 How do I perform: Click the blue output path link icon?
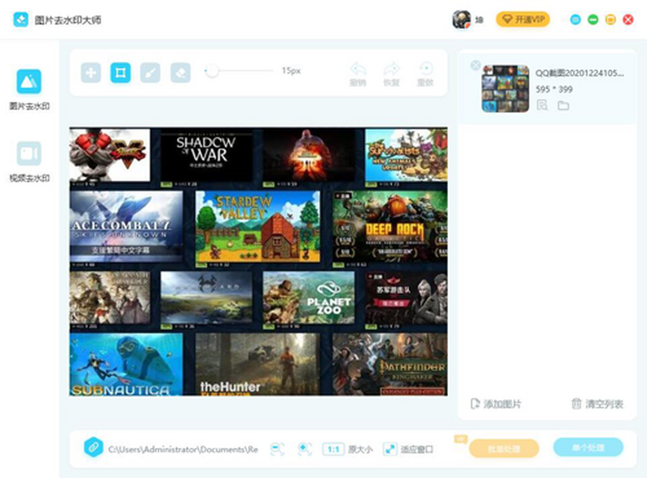pos(93,447)
